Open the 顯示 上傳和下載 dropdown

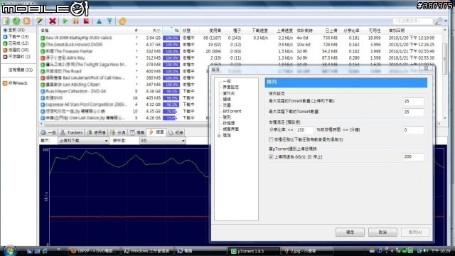(x=83, y=141)
